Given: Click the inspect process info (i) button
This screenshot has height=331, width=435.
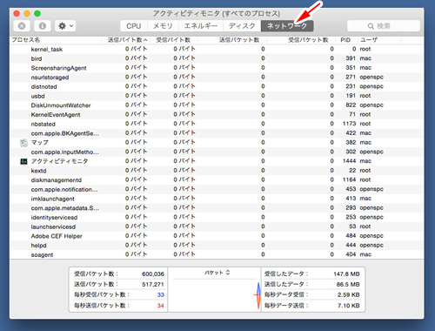Looking at the screenshot, I should pyautogui.click(x=43, y=26).
